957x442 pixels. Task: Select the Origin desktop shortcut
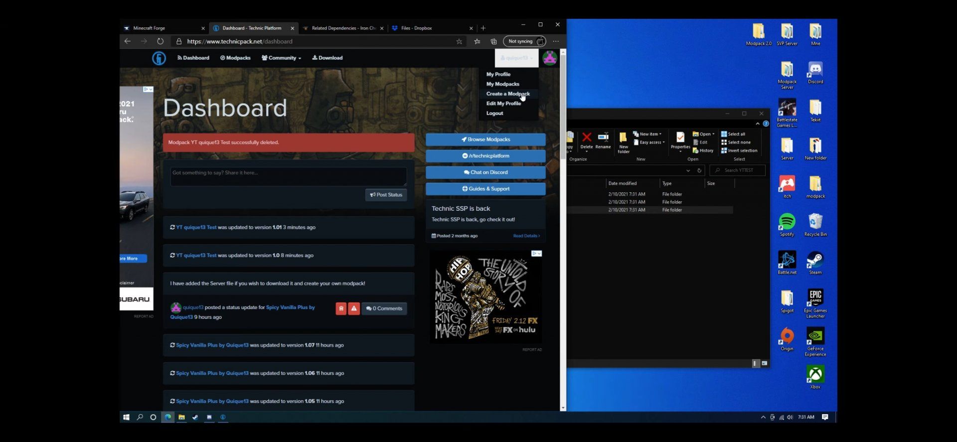coord(787,339)
